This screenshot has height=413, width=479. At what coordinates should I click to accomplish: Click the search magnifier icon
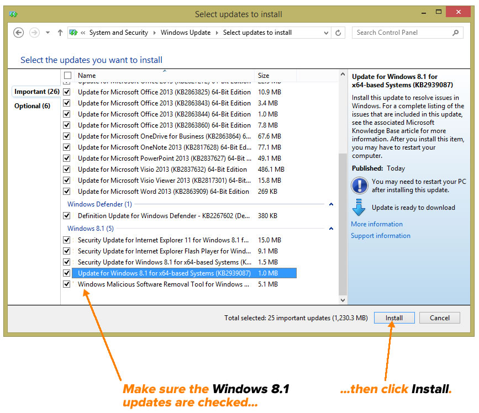(x=455, y=33)
